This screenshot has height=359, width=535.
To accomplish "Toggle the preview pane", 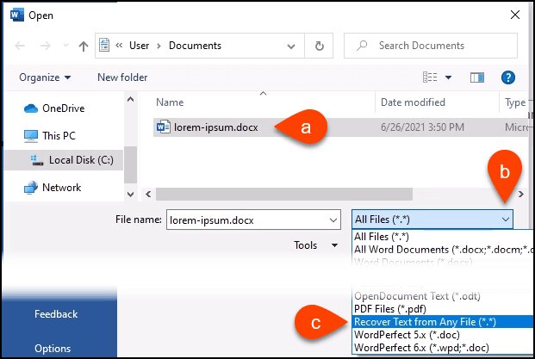I will pyautogui.click(x=477, y=77).
